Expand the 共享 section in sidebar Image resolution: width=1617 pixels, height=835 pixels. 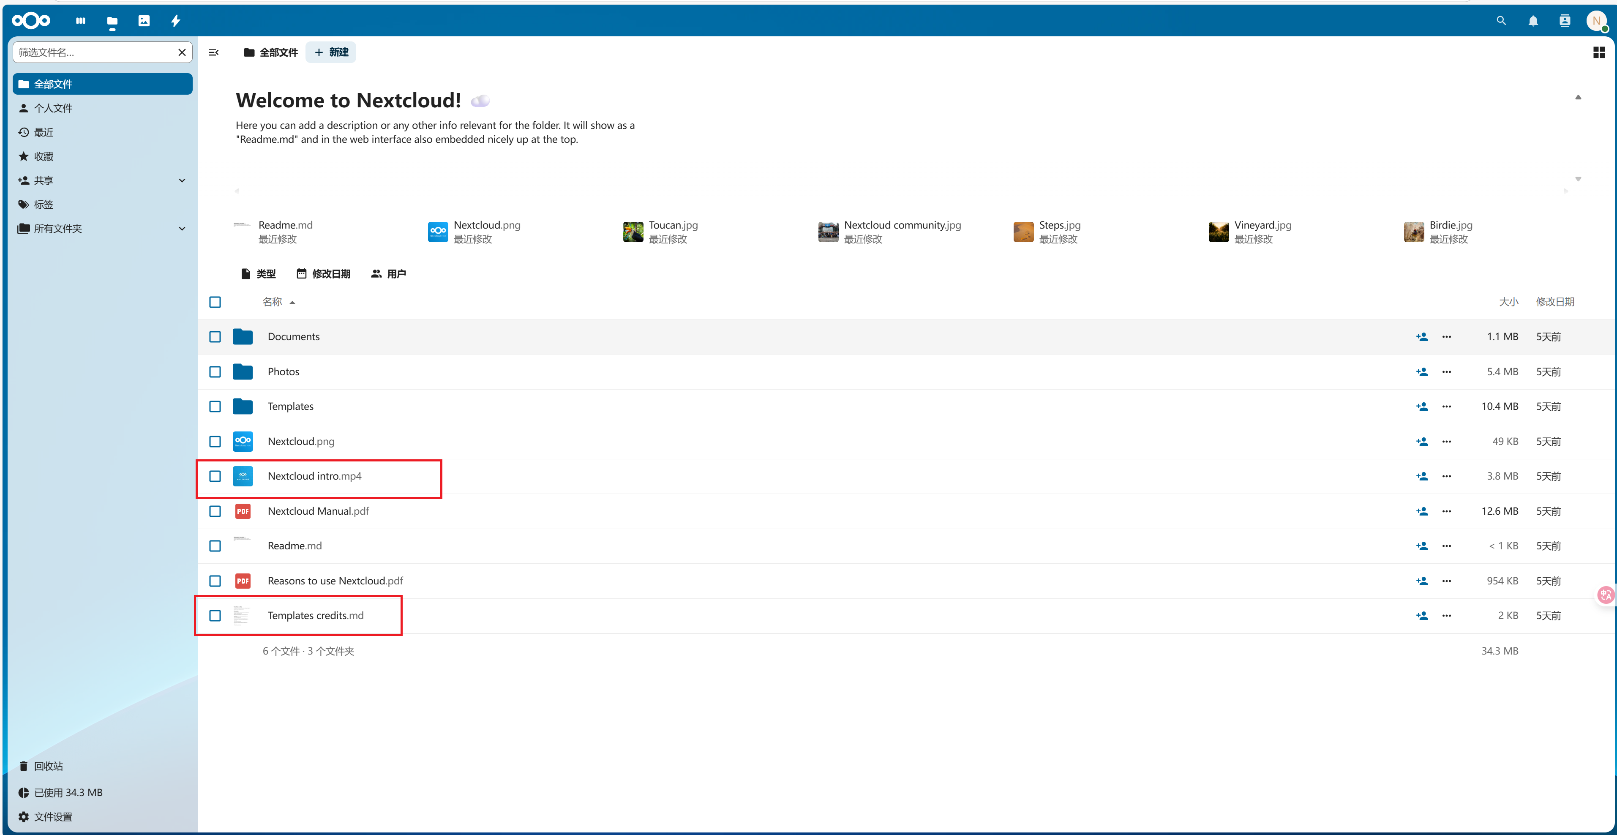[182, 180]
